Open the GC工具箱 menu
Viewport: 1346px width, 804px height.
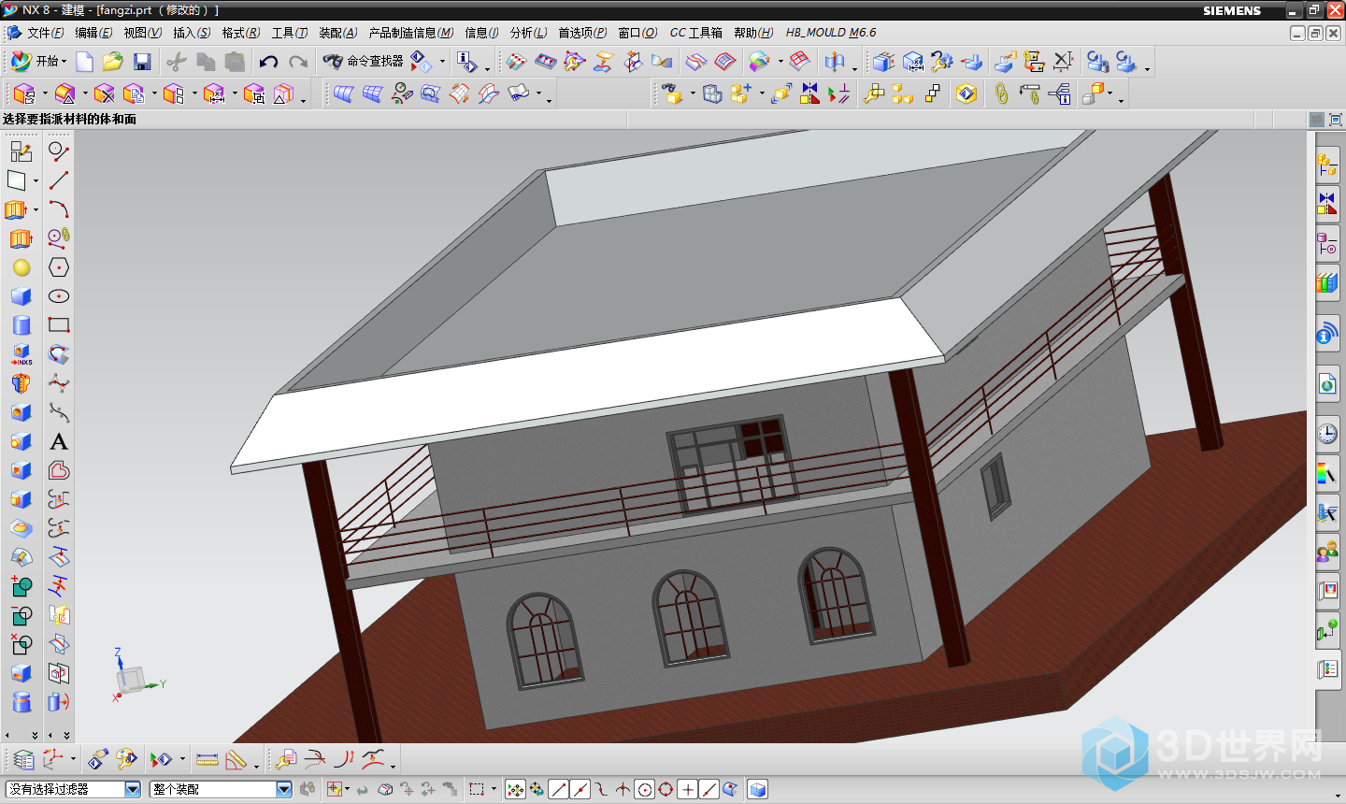[x=695, y=33]
